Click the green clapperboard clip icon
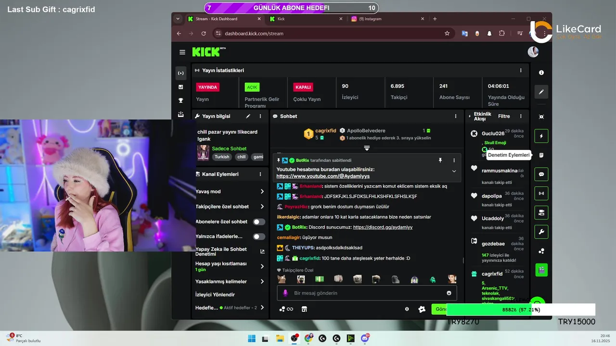 click(x=541, y=270)
